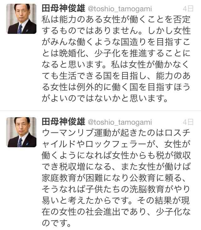
Task: Open @toshio_tamogami handle in the second tweet
Action: pos(120,122)
